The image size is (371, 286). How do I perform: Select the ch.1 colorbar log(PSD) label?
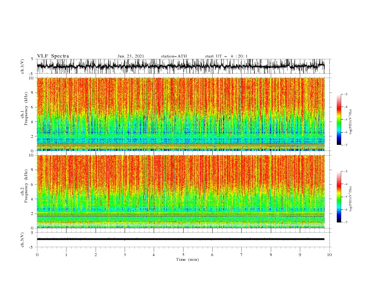pyautogui.click(x=350, y=122)
